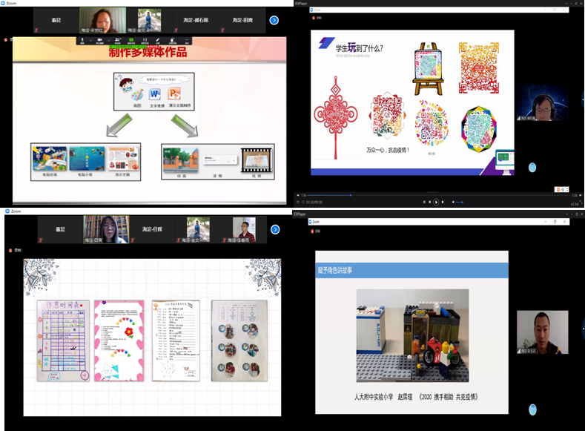Mute audio via speaker icon in top-right EVPlayer
585x431 pixels.
[453, 202]
